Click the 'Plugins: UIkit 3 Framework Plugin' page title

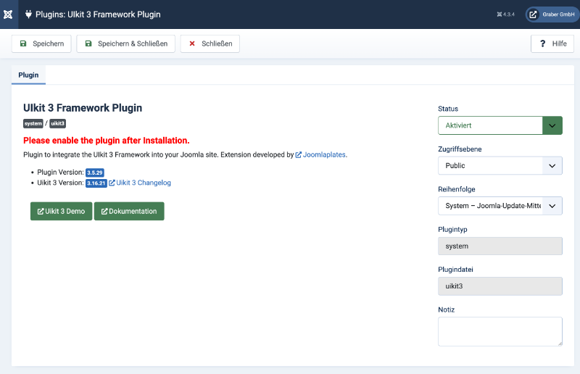(98, 14)
